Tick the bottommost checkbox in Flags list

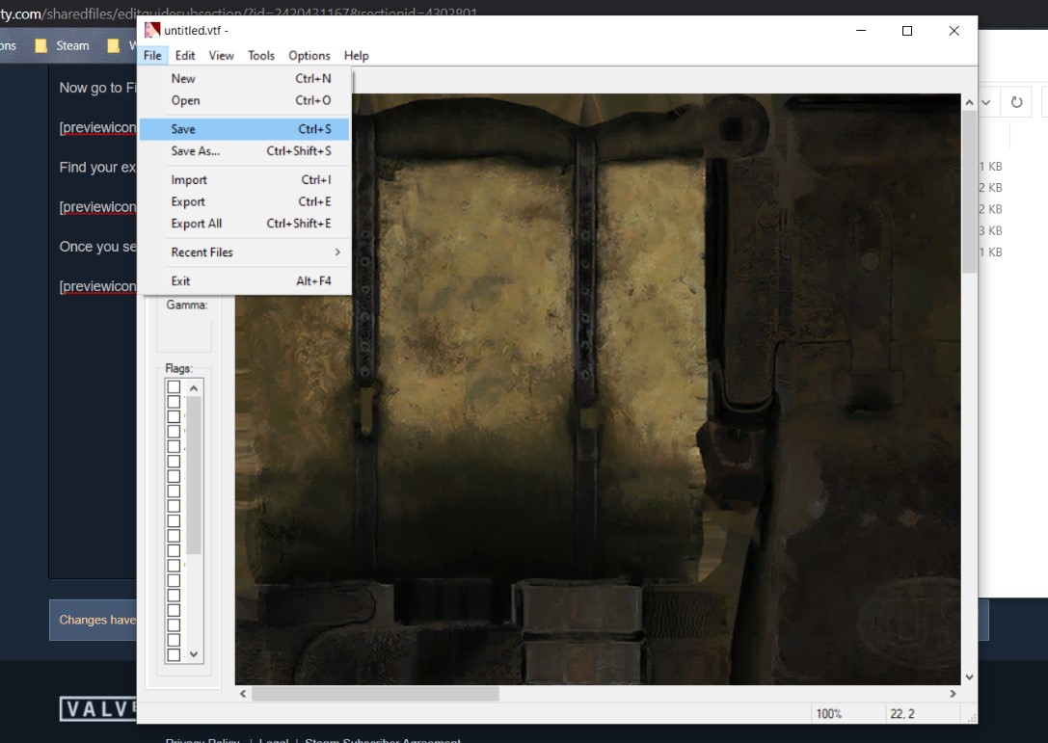click(174, 654)
